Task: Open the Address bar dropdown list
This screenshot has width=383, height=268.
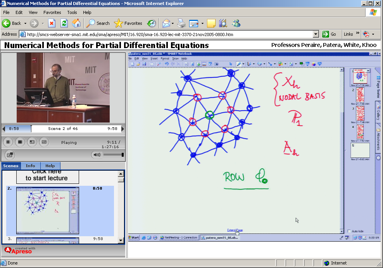Action: tap(316, 34)
